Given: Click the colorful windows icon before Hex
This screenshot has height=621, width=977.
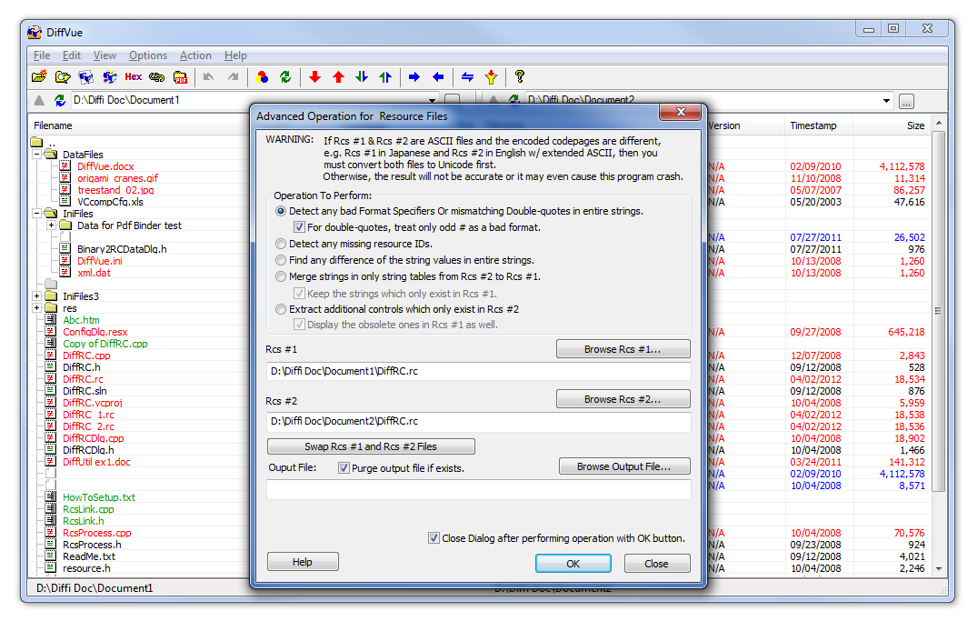Looking at the screenshot, I should point(110,76).
